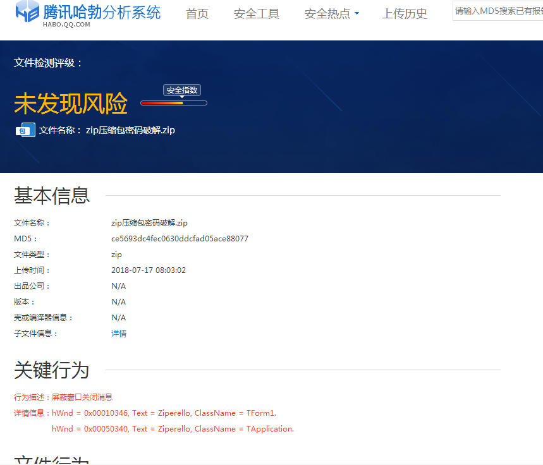The height and width of the screenshot is (465, 543).
Task: Click the TForm1 hWnd detail line
Action: tap(164, 413)
